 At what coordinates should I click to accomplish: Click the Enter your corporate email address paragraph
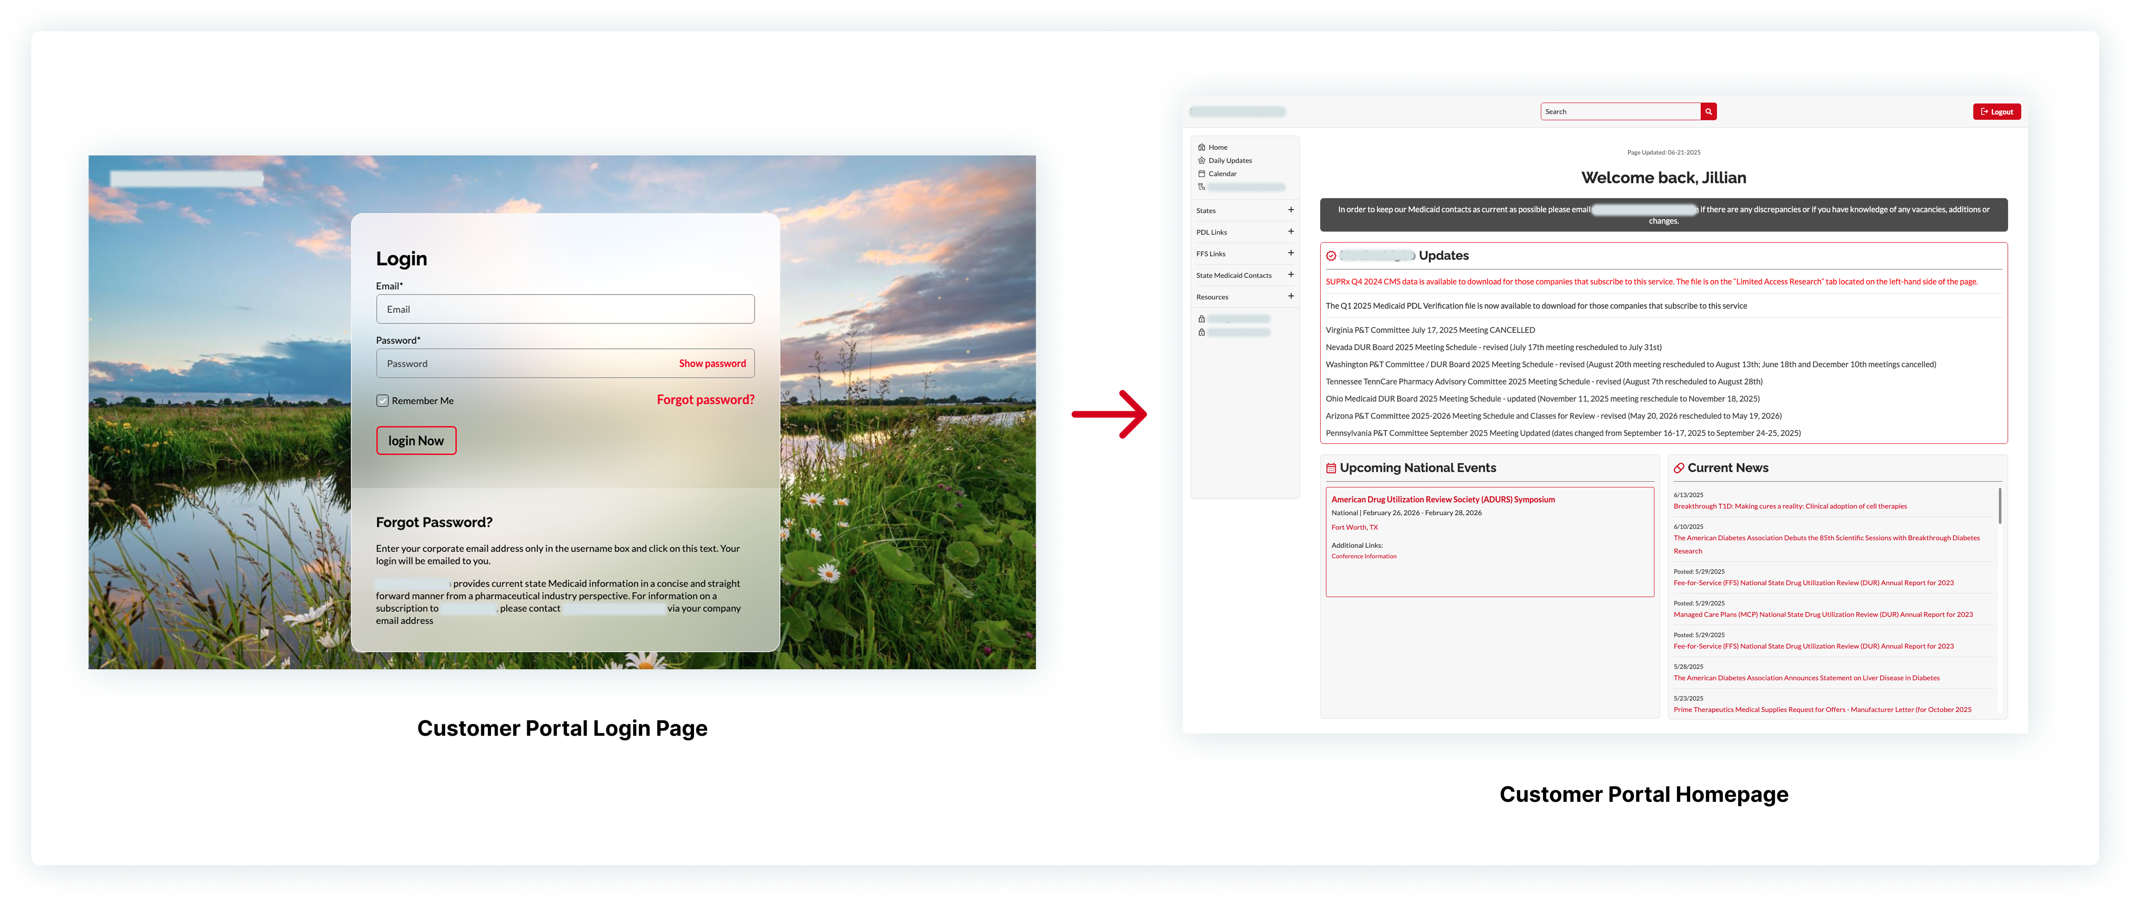point(557,555)
